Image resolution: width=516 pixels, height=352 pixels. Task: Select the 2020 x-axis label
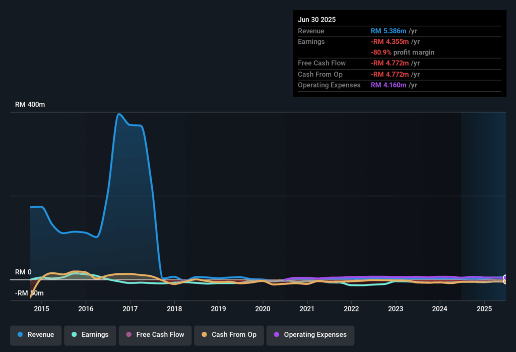263,308
